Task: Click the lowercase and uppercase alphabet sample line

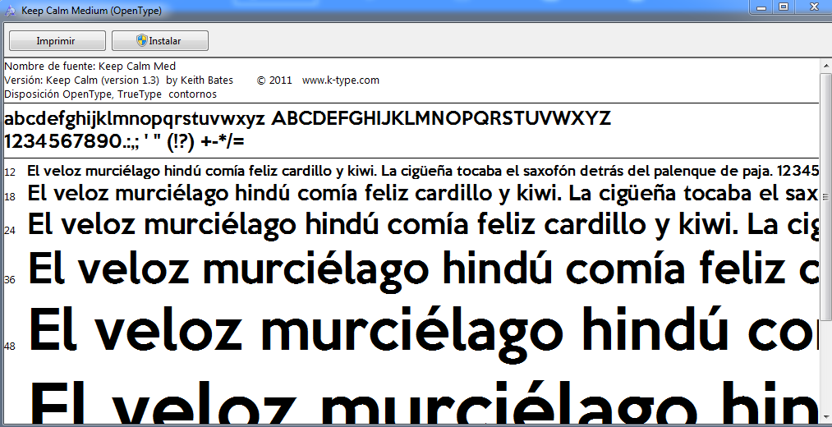Action: (x=307, y=119)
